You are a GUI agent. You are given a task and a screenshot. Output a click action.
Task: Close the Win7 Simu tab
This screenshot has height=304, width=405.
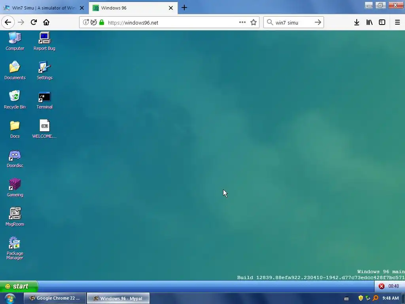pos(82,8)
